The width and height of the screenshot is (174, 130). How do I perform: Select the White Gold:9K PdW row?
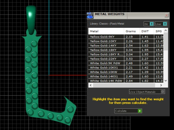tap(126, 63)
